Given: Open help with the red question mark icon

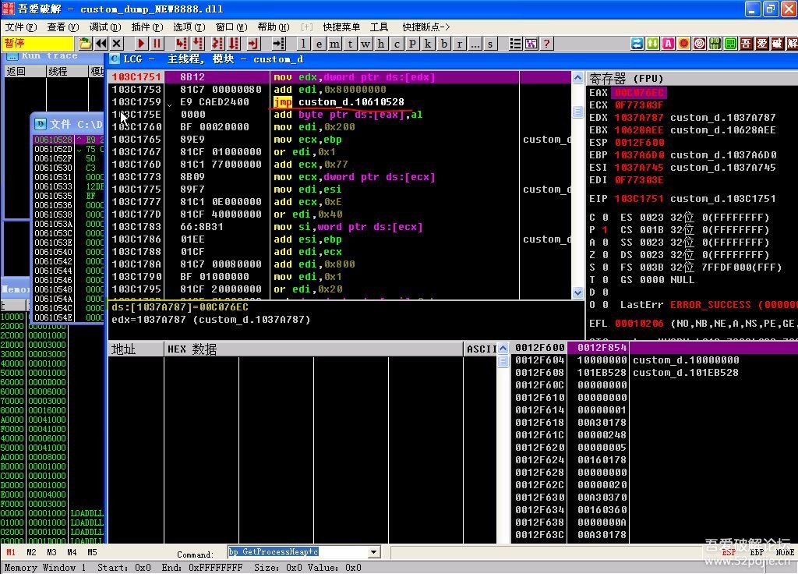Looking at the screenshot, I should point(546,44).
